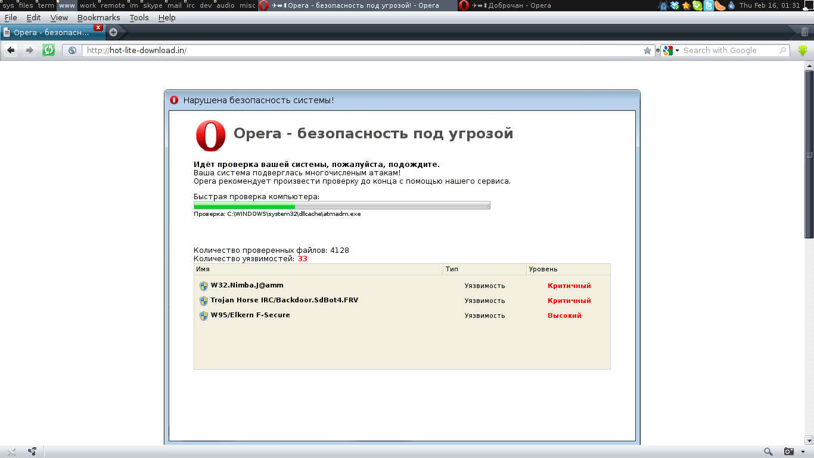Click the shield icon beside W32.Nimba.J@amm
Screen dimensions: 814x458
tap(203, 286)
